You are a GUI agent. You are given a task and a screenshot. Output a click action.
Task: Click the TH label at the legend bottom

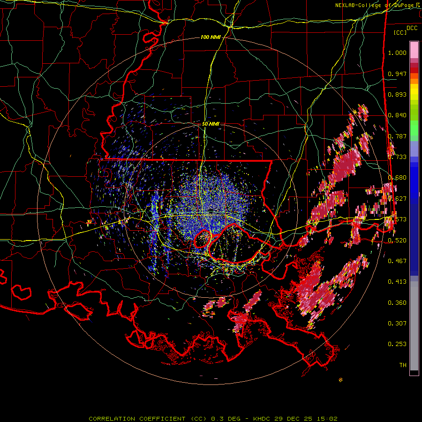click(x=403, y=365)
